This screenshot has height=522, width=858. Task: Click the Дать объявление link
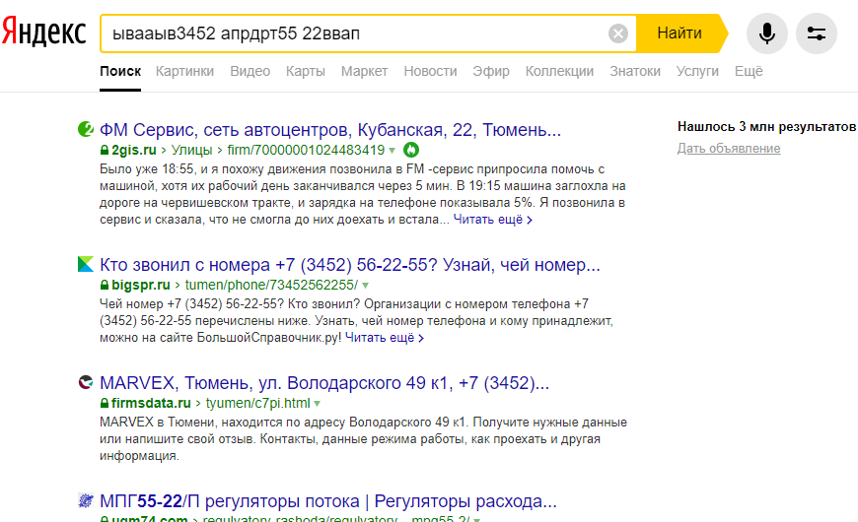pos(729,148)
